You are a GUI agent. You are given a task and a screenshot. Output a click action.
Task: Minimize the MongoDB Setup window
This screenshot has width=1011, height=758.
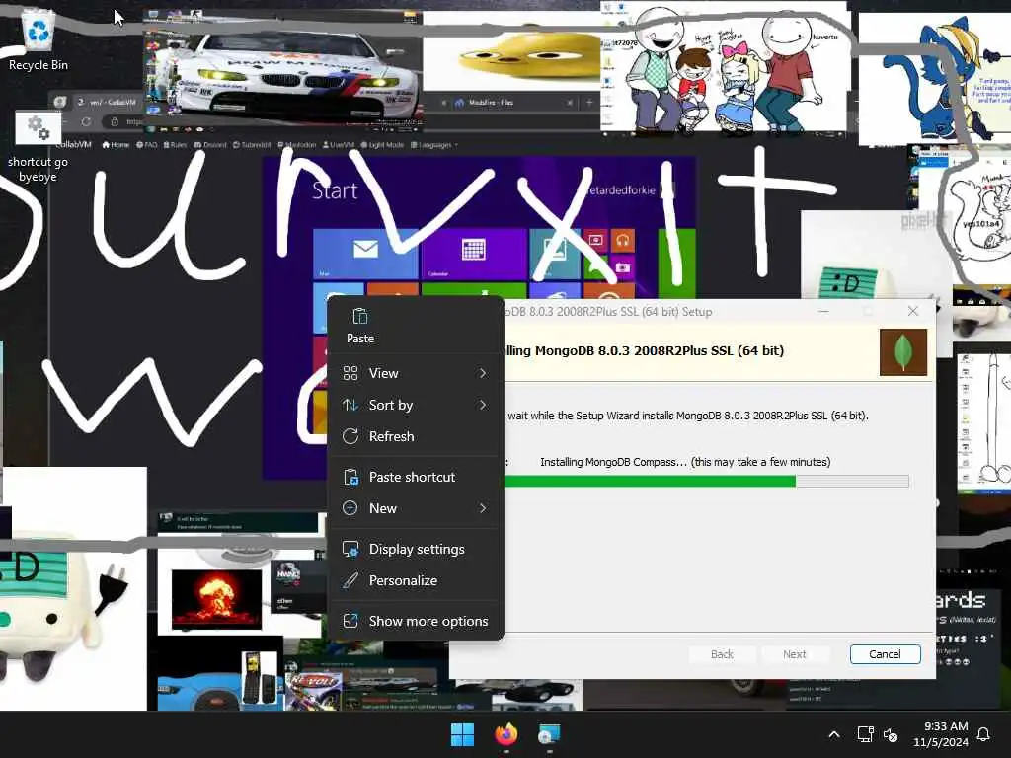tap(824, 311)
